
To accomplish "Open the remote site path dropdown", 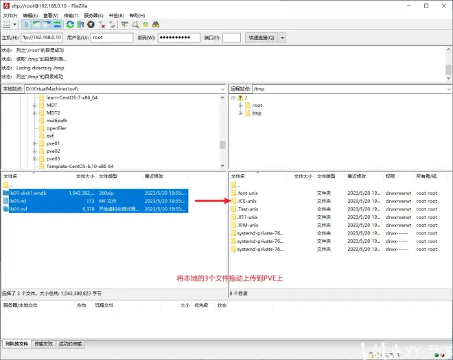I will click(x=449, y=89).
